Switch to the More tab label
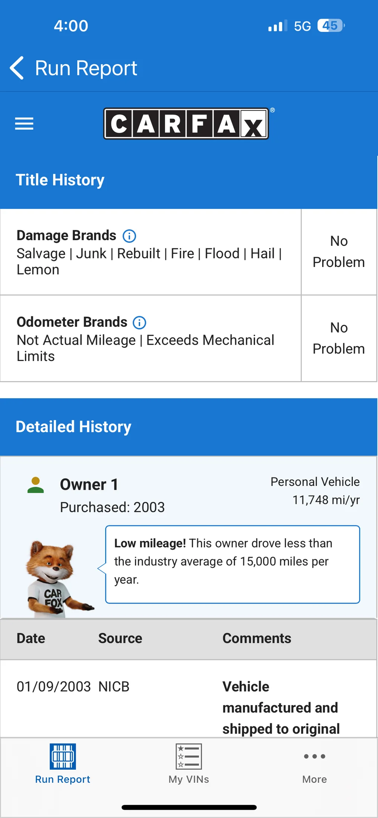The width and height of the screenshot is (378, 818). (314, 779)
